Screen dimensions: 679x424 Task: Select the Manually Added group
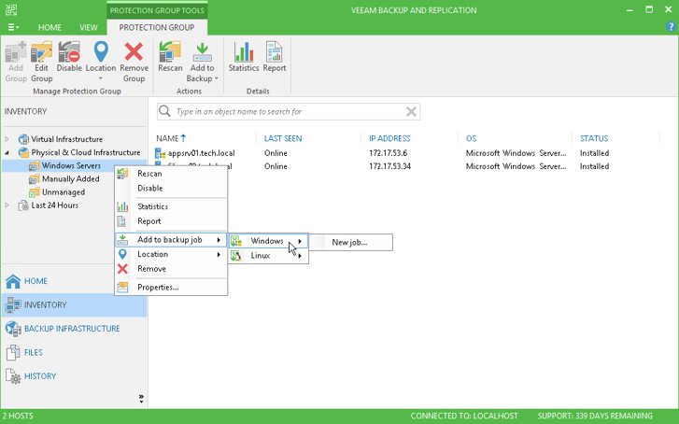tap(71, 179)
